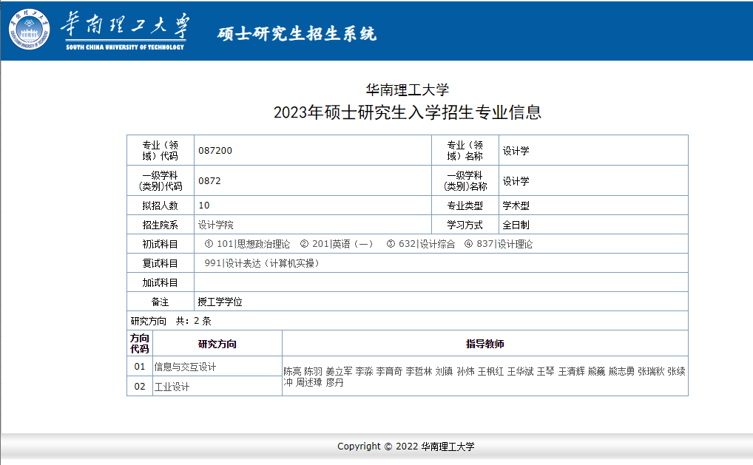The width and height of the screenshot is (753, 465).
Task: Select exam subject 201|英语（一）
Action: coord(342,244)
